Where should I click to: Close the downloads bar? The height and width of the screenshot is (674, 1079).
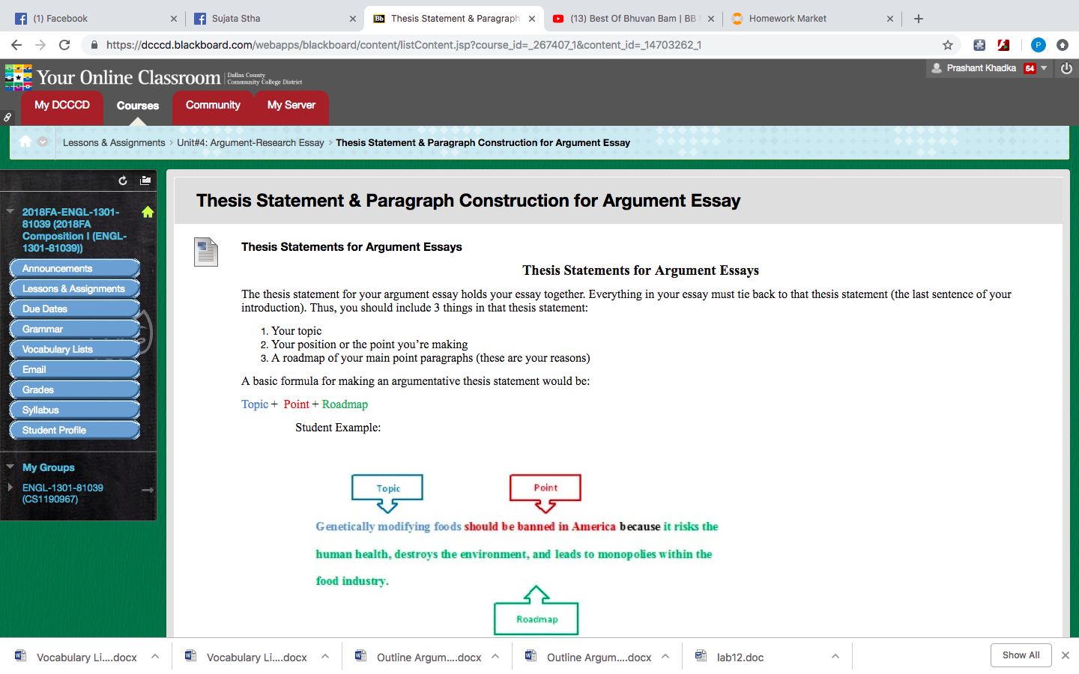pos(1066,655)
